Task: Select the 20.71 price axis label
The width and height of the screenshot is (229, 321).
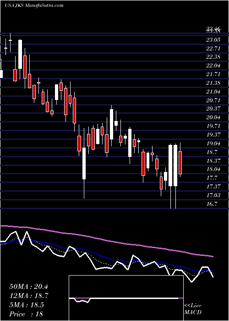Action: click(213, 100)
